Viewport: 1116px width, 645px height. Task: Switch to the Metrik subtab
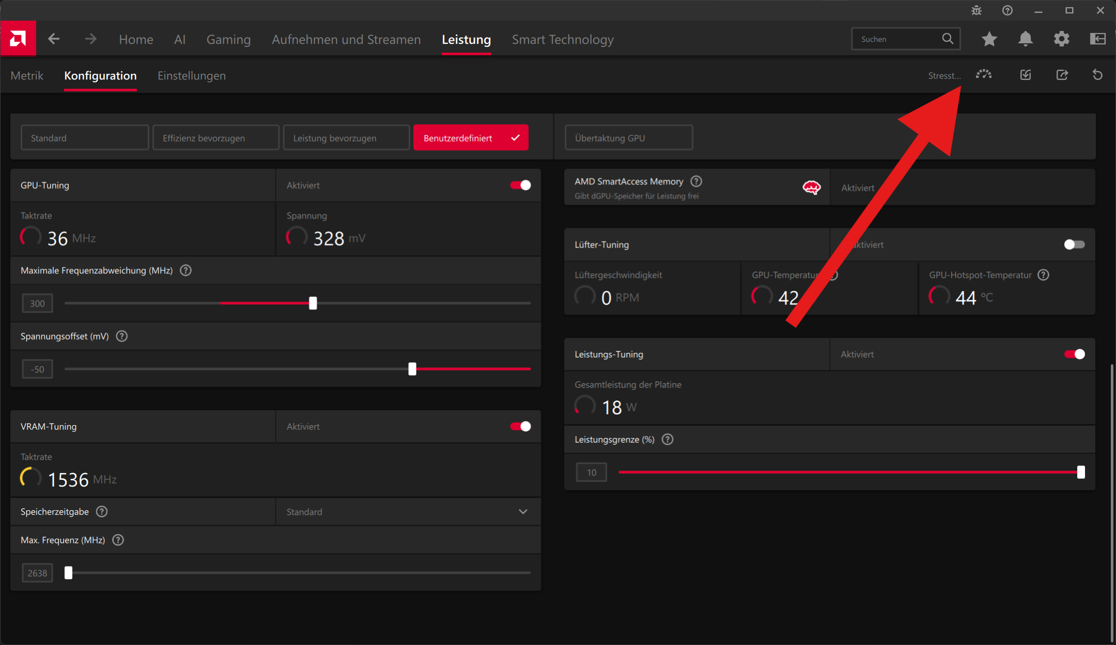[27, 75]
